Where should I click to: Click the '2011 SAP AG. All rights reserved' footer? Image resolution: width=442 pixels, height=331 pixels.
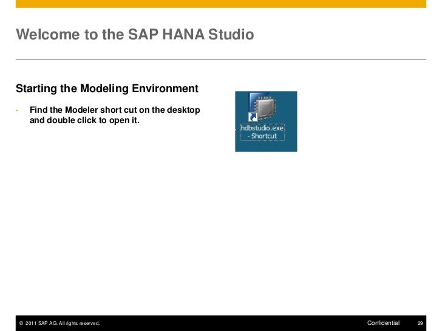click(59, 323)
